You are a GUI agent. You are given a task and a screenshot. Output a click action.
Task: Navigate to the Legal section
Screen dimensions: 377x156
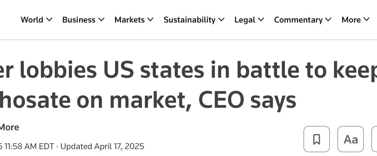pyautogui.click(x=245, y=20)
